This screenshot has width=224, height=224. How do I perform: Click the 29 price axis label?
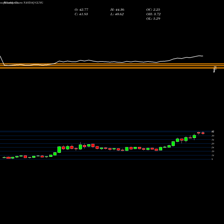213,144
